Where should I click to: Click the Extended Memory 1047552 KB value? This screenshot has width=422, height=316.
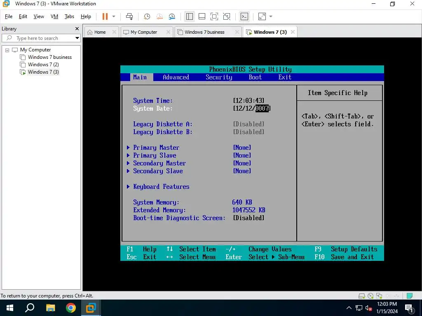click(x=249, y=210)
